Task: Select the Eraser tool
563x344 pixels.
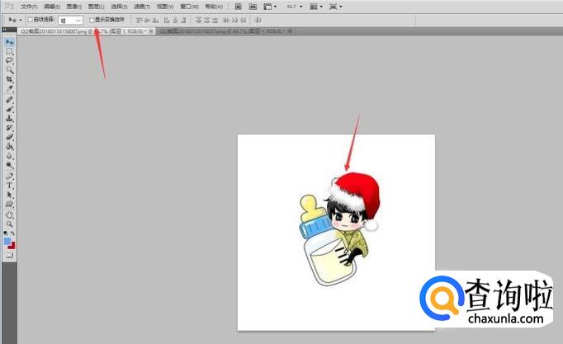Action: pos(10,137)
